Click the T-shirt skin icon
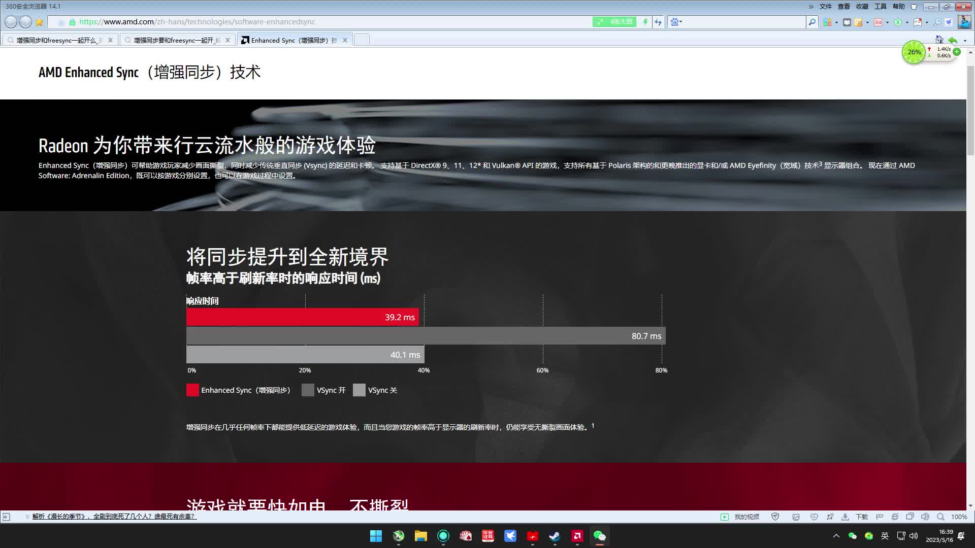Screen dimensions: 975x548 pyautogui.click(x=914, y=7)
